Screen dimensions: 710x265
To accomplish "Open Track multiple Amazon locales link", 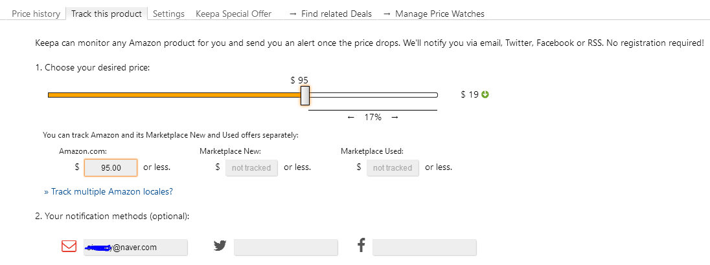I will 108,191.
